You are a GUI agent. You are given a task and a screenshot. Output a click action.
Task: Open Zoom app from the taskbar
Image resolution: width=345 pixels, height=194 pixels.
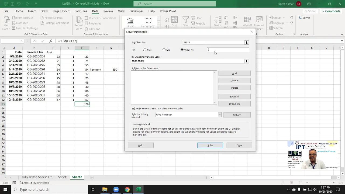116,189
